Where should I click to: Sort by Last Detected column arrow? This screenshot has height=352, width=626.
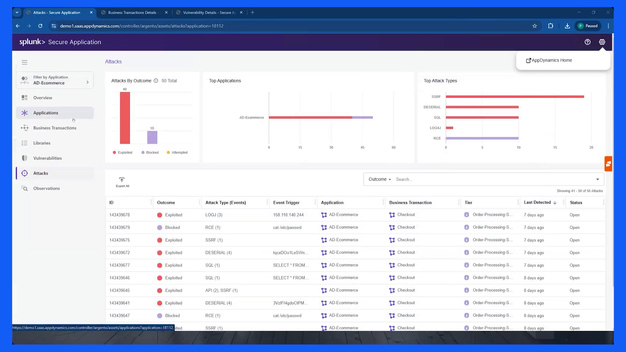(x=555, y=203)
